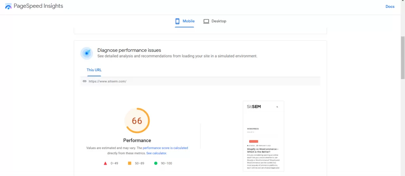Select the This URL tab
Viewport: 405px width, 176px height.
point(94,70)
